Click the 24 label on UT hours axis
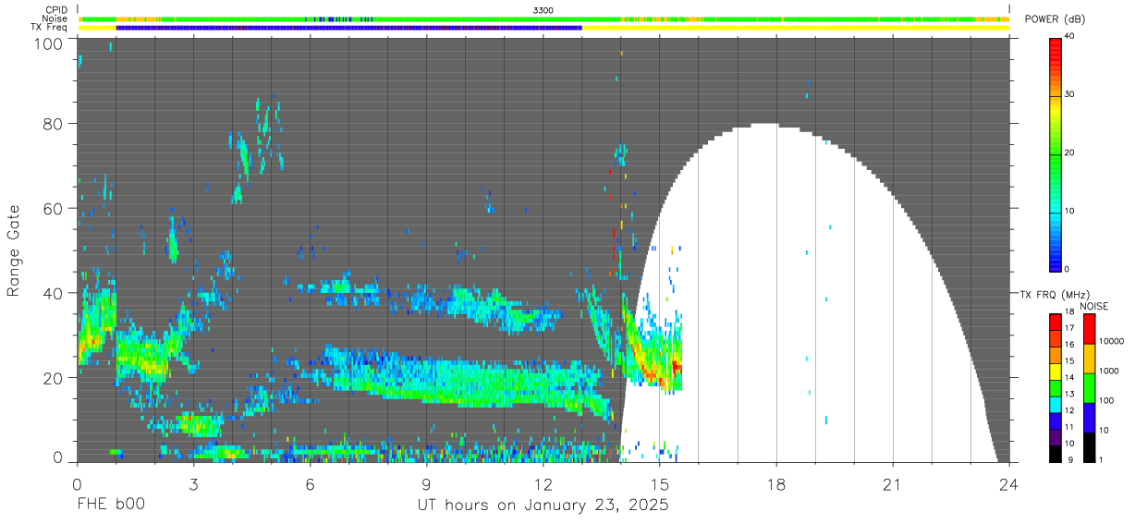This screenshot has width=1135, height=524. click(1008, 482)
